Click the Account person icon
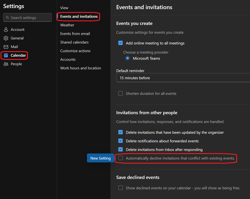 point(6,30)
